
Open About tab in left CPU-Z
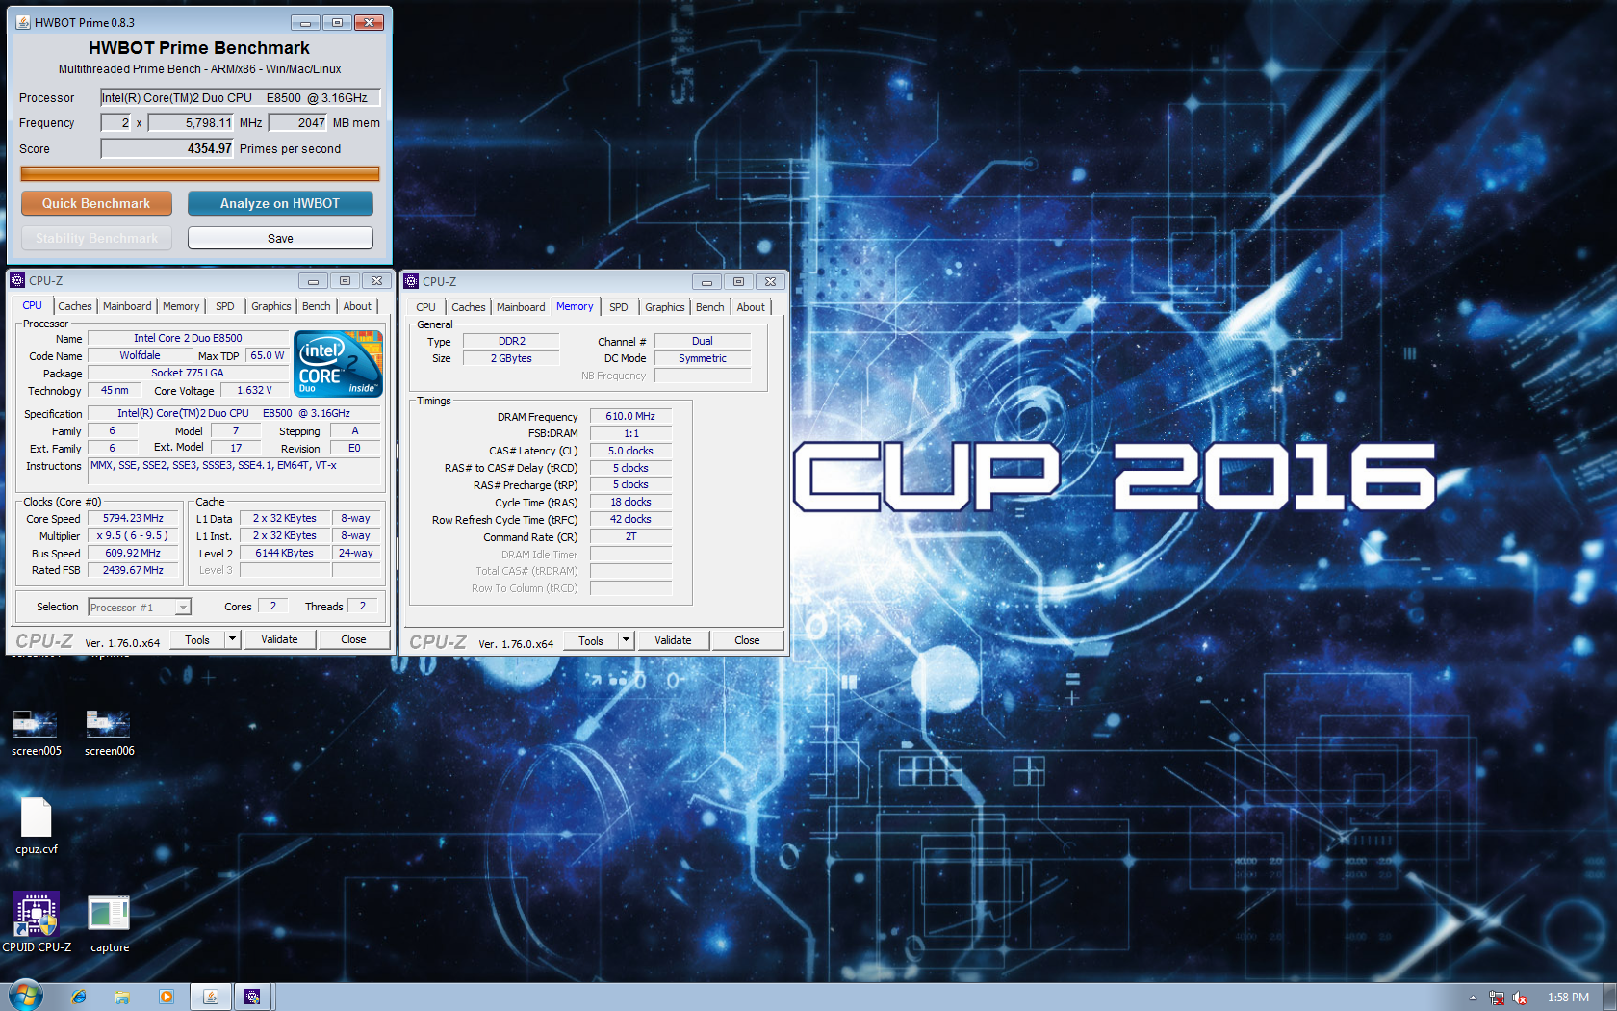[357, 306]
